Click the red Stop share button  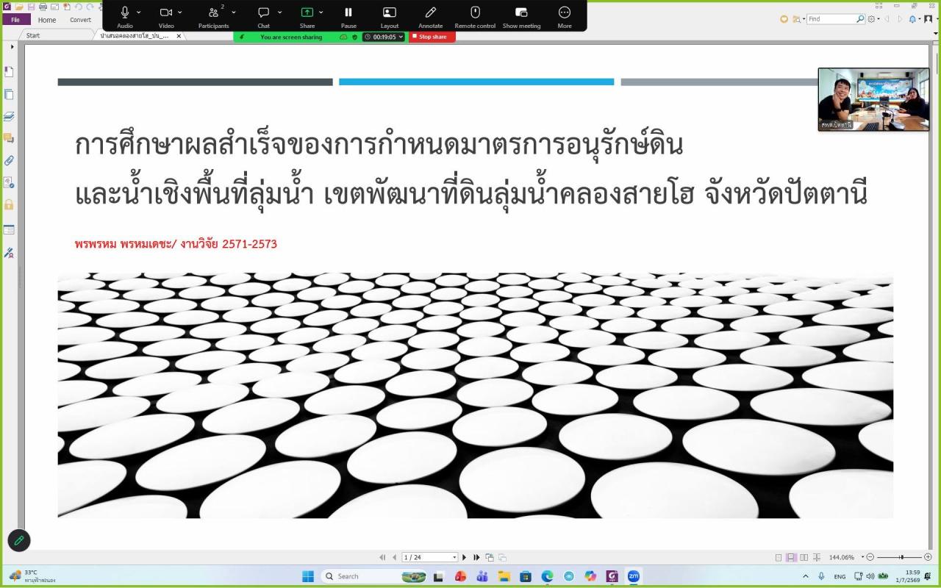pyautogui.click(x=432, y=37)
